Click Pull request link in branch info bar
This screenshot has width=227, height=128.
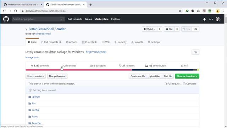click(172, 84)
